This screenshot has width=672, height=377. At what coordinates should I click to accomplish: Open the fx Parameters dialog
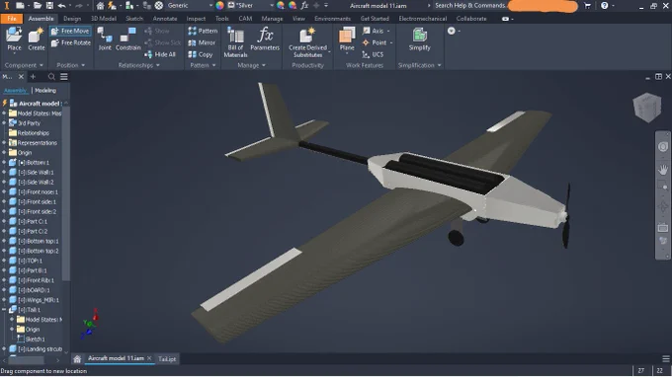pos(265,39)
